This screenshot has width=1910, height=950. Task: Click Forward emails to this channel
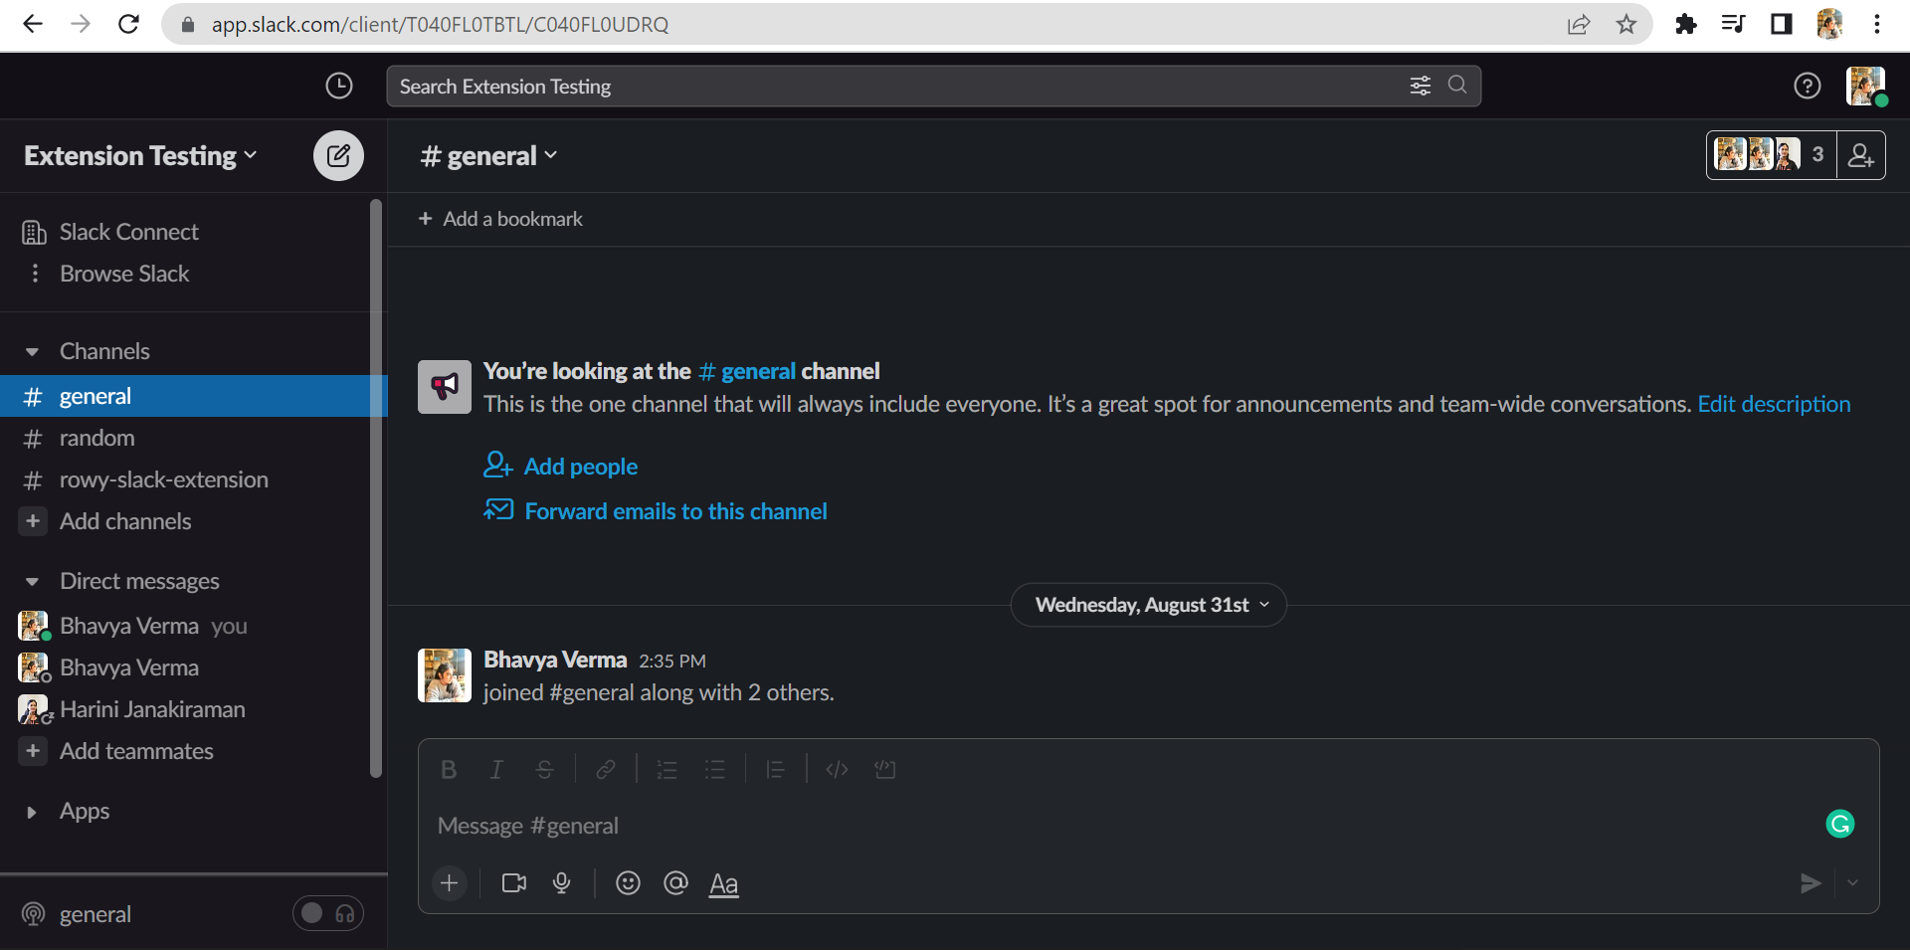(x=675, y=511)
